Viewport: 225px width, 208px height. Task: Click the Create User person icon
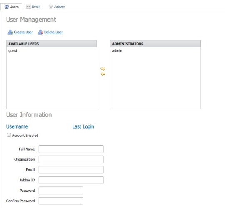click(10, 32)
